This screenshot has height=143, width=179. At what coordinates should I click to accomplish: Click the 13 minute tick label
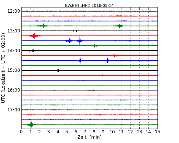pos(139,132)
